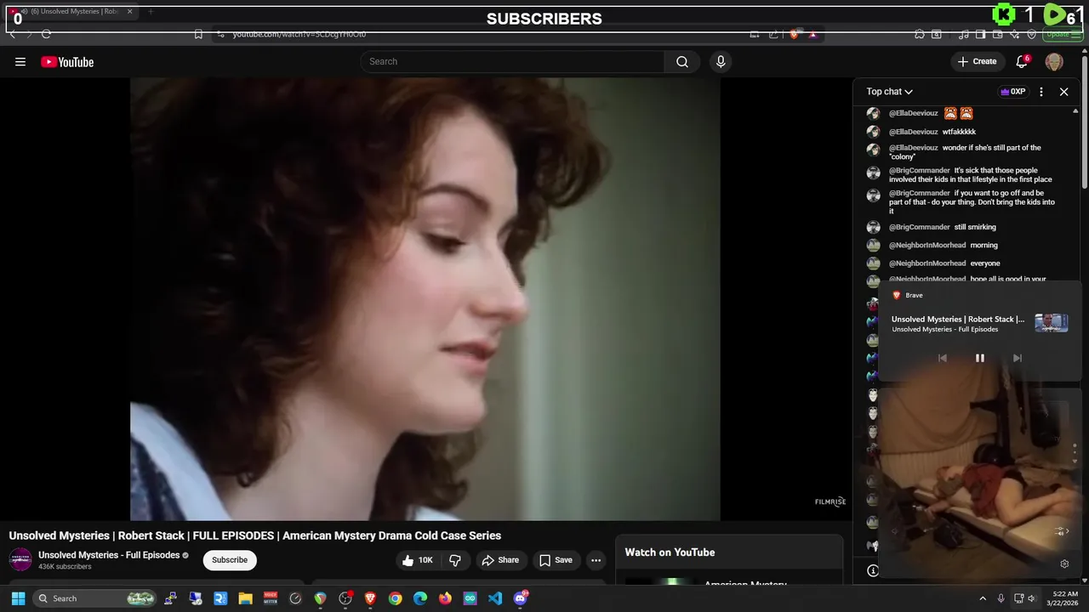Open Brave VPN shield icon
The width and height of the screenshot is (1089, 612).
point(1032,34)
